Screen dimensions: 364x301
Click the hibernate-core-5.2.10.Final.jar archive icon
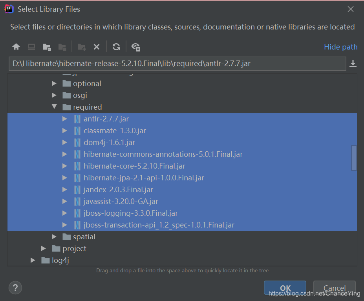click(x=77, y=166)
